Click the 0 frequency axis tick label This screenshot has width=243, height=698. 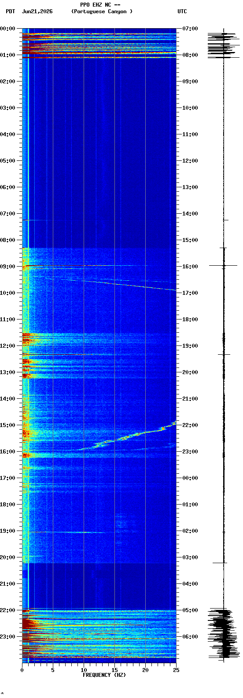pyautogui.click(x=22, y=670)
